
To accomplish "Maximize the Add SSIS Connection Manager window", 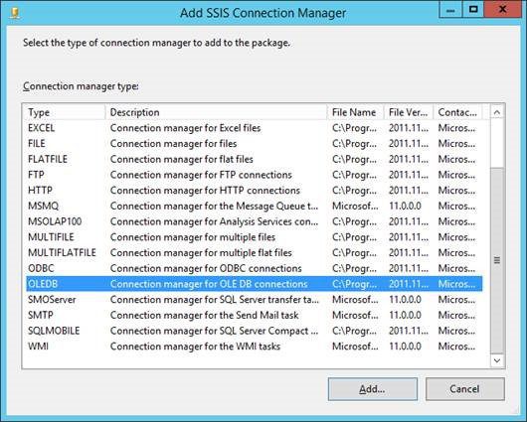I will tap(473, 9).
